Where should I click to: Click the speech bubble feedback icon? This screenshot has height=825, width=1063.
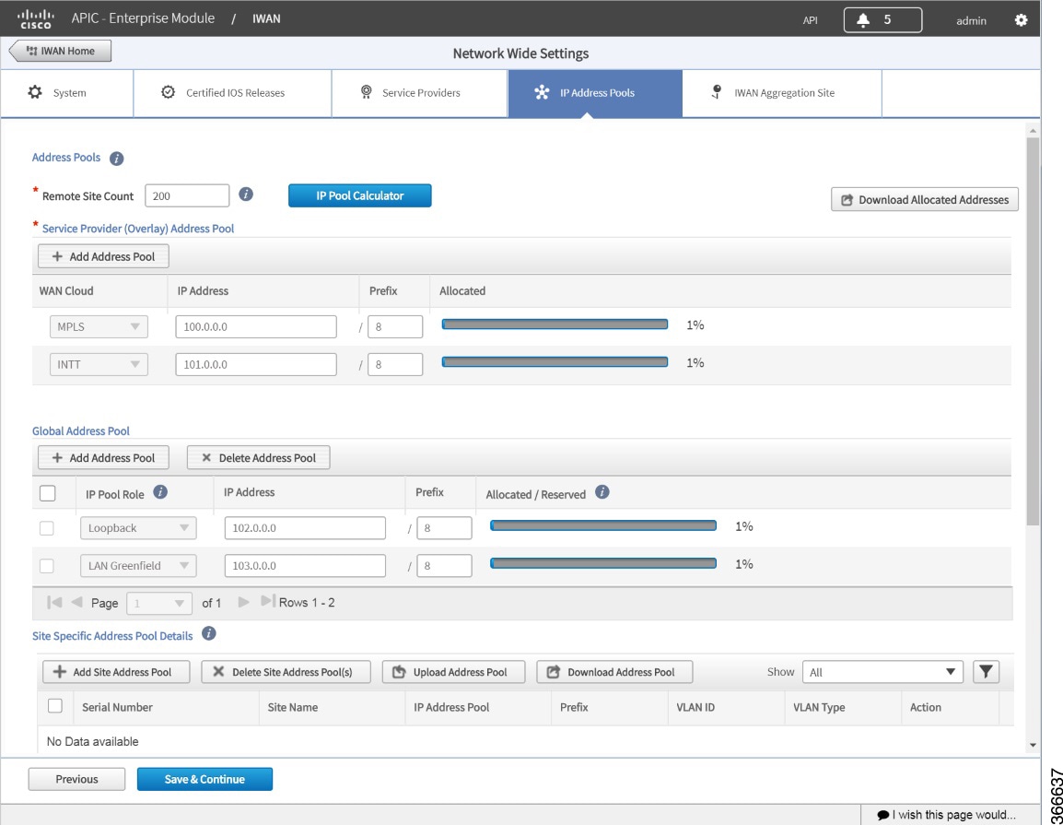tap(882, 815)
